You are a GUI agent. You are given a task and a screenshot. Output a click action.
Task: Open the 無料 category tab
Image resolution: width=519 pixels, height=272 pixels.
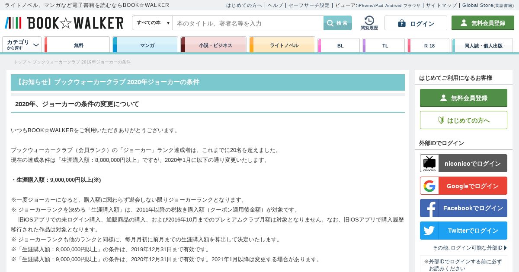point(77,45)
